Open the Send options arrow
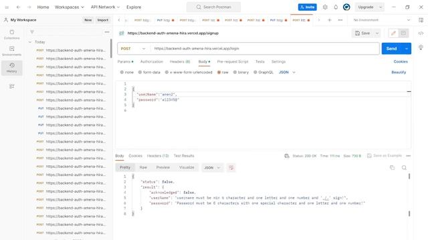This screenshot has width=428, height=240. click(x=407, y=49)
